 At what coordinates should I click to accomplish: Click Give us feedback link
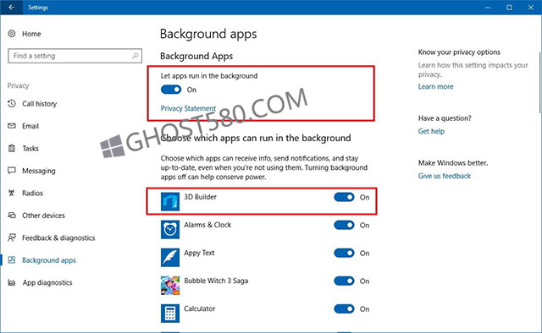(444, 176)
